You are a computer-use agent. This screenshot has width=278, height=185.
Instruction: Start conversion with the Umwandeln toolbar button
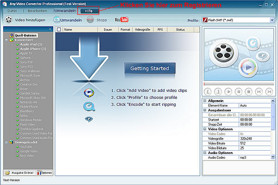pos(68,20)
